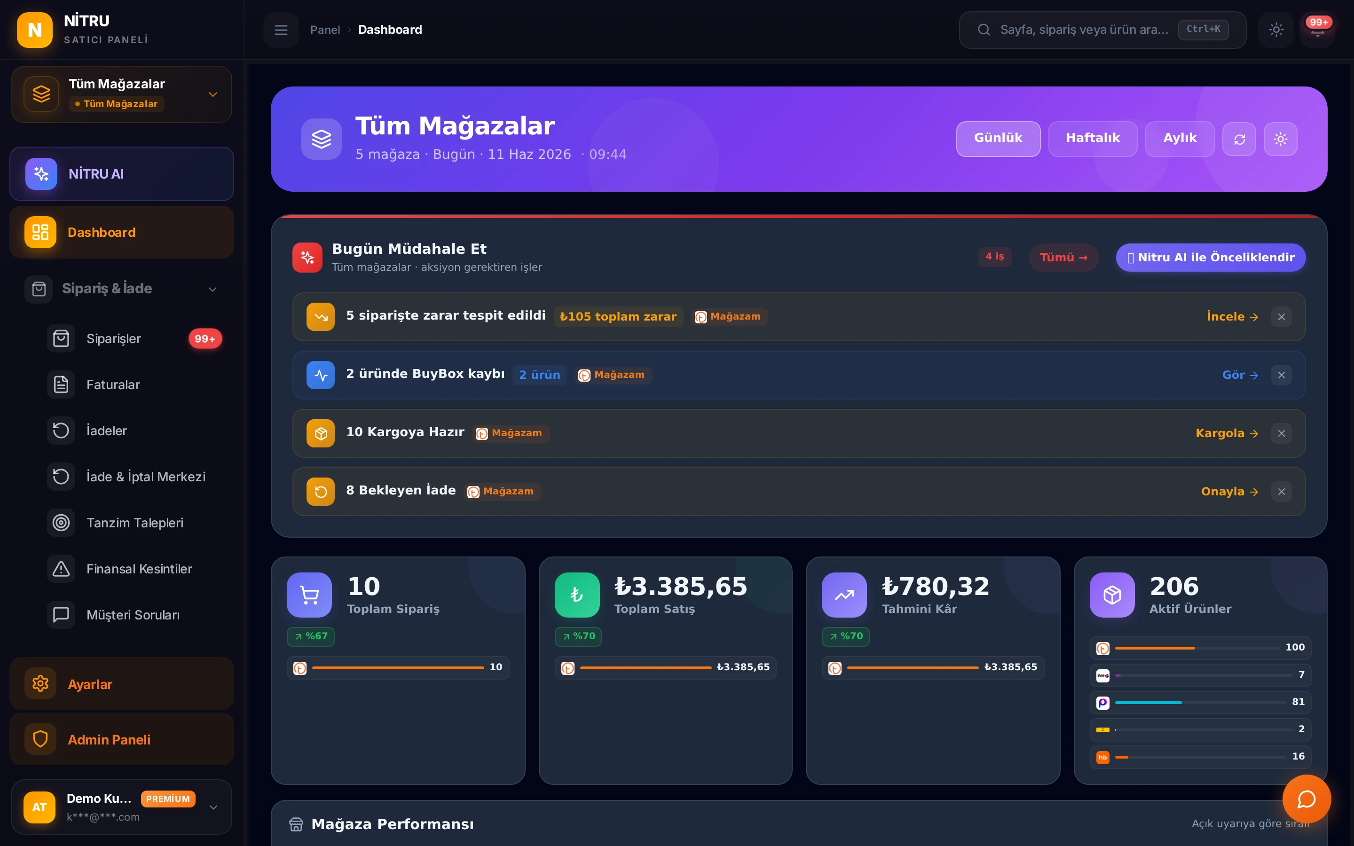Dismiss the zarar tespit edildi alert
Viewport: 1354px width, 846px height.
[x=1281, y=317]
